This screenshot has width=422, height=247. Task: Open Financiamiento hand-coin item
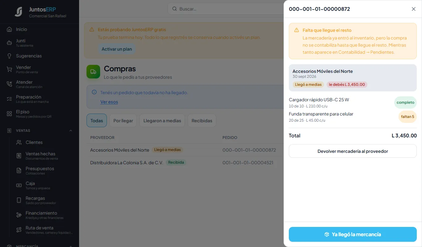pyautogui.click(x=44, y=215)
